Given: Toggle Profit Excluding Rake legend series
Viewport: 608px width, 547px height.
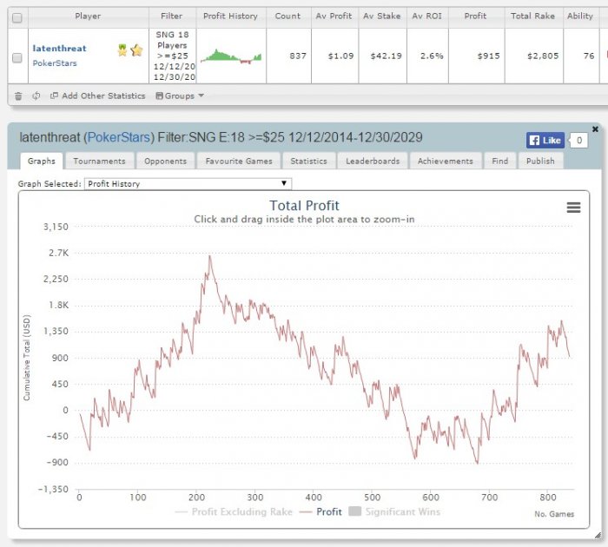Looking at the screenshot, I should 234,511.
